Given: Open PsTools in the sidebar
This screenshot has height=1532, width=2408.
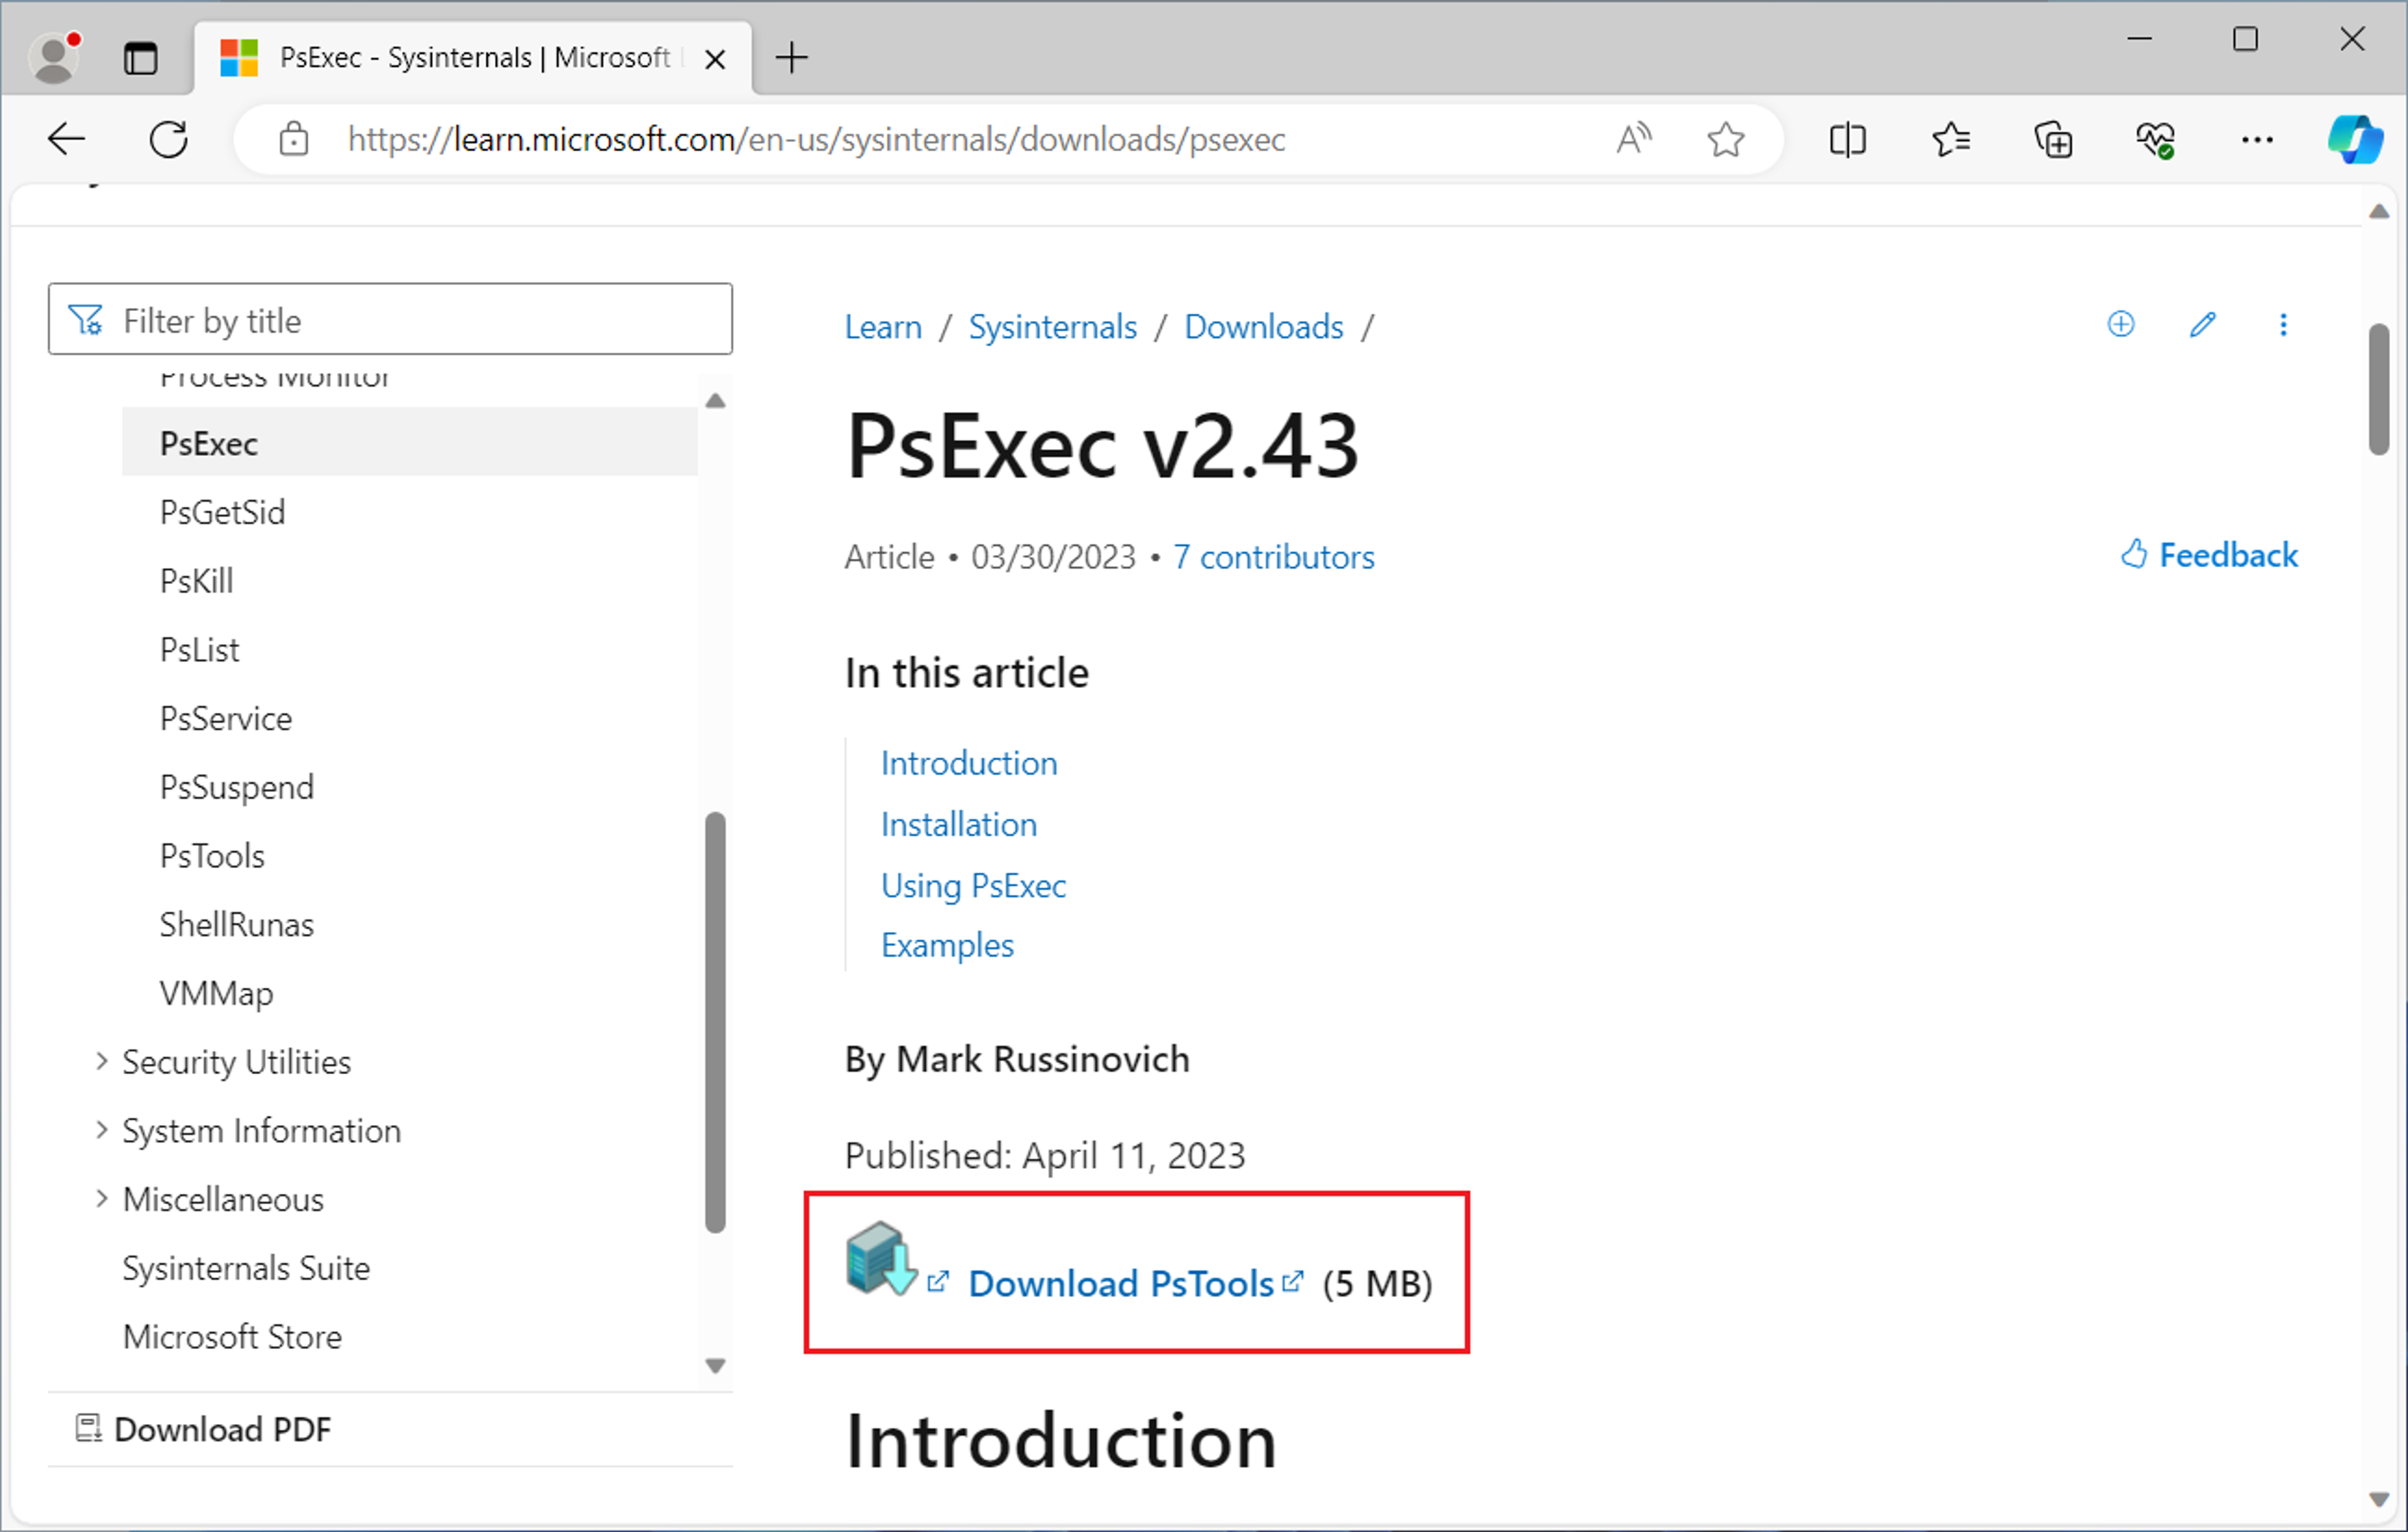Looking at the screenshot, I should click(x=212, y=856).
